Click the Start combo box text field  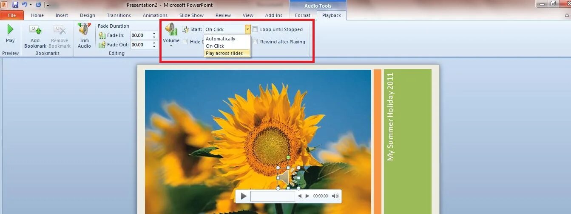point(224,29)
